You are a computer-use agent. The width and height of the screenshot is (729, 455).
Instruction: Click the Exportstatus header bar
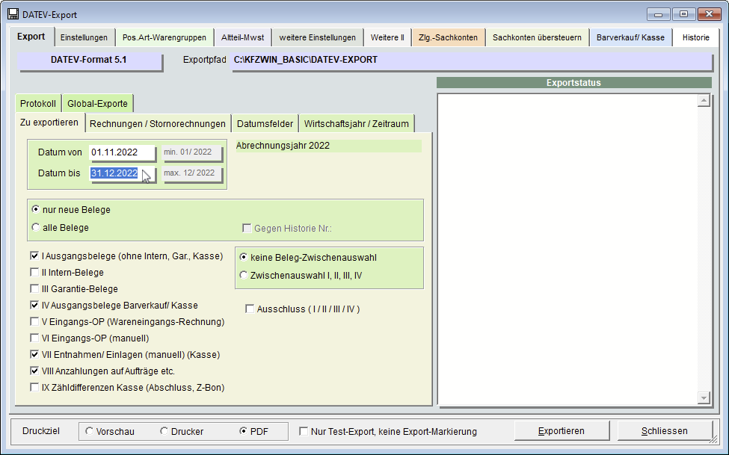[x=573, y=83]
